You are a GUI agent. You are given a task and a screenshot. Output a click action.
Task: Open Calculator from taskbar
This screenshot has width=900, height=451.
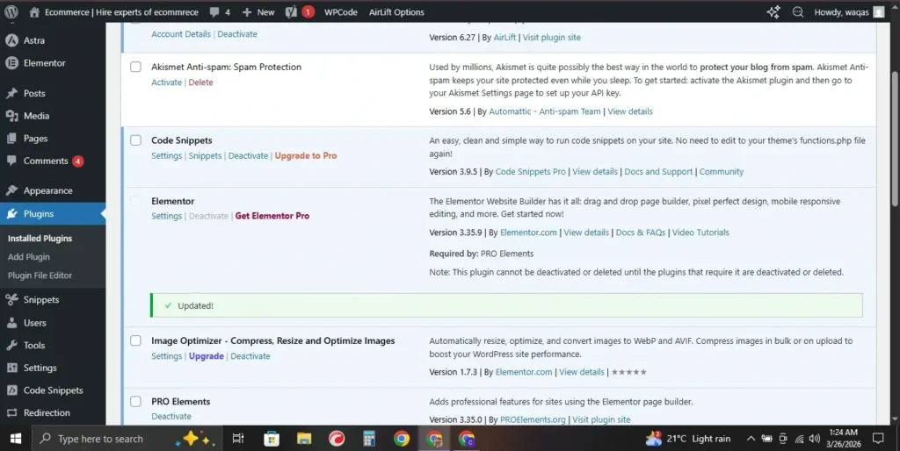(x=369, y=439)
